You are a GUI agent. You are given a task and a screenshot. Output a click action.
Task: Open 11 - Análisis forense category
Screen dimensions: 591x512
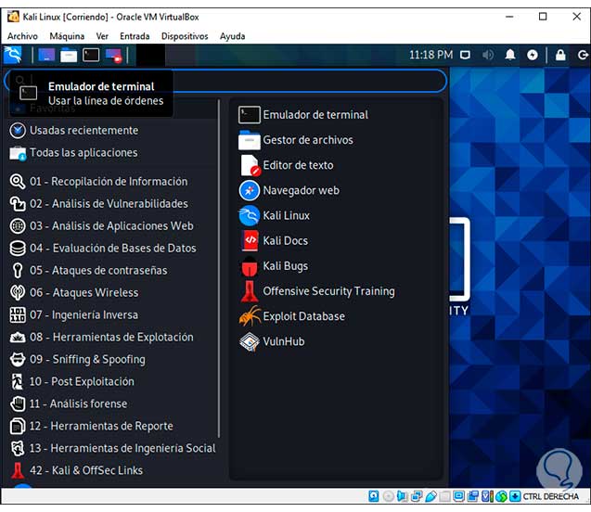click(69, 403)
